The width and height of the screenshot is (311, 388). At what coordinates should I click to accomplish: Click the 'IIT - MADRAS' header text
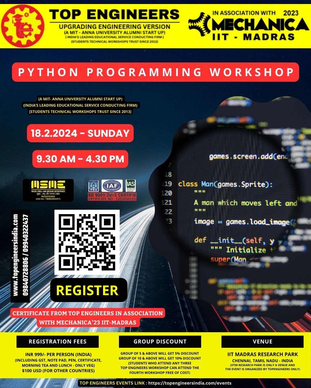[253, 37]
